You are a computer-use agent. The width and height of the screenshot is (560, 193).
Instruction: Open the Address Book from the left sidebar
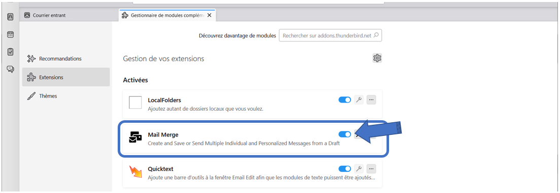(x=10, y=17)
